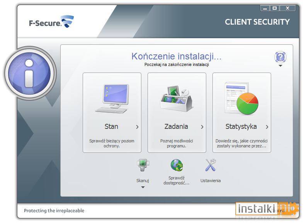304x223 pixels.
Task: Click the Sprawdź dostępność globe icon
Action: coord(177,165)
